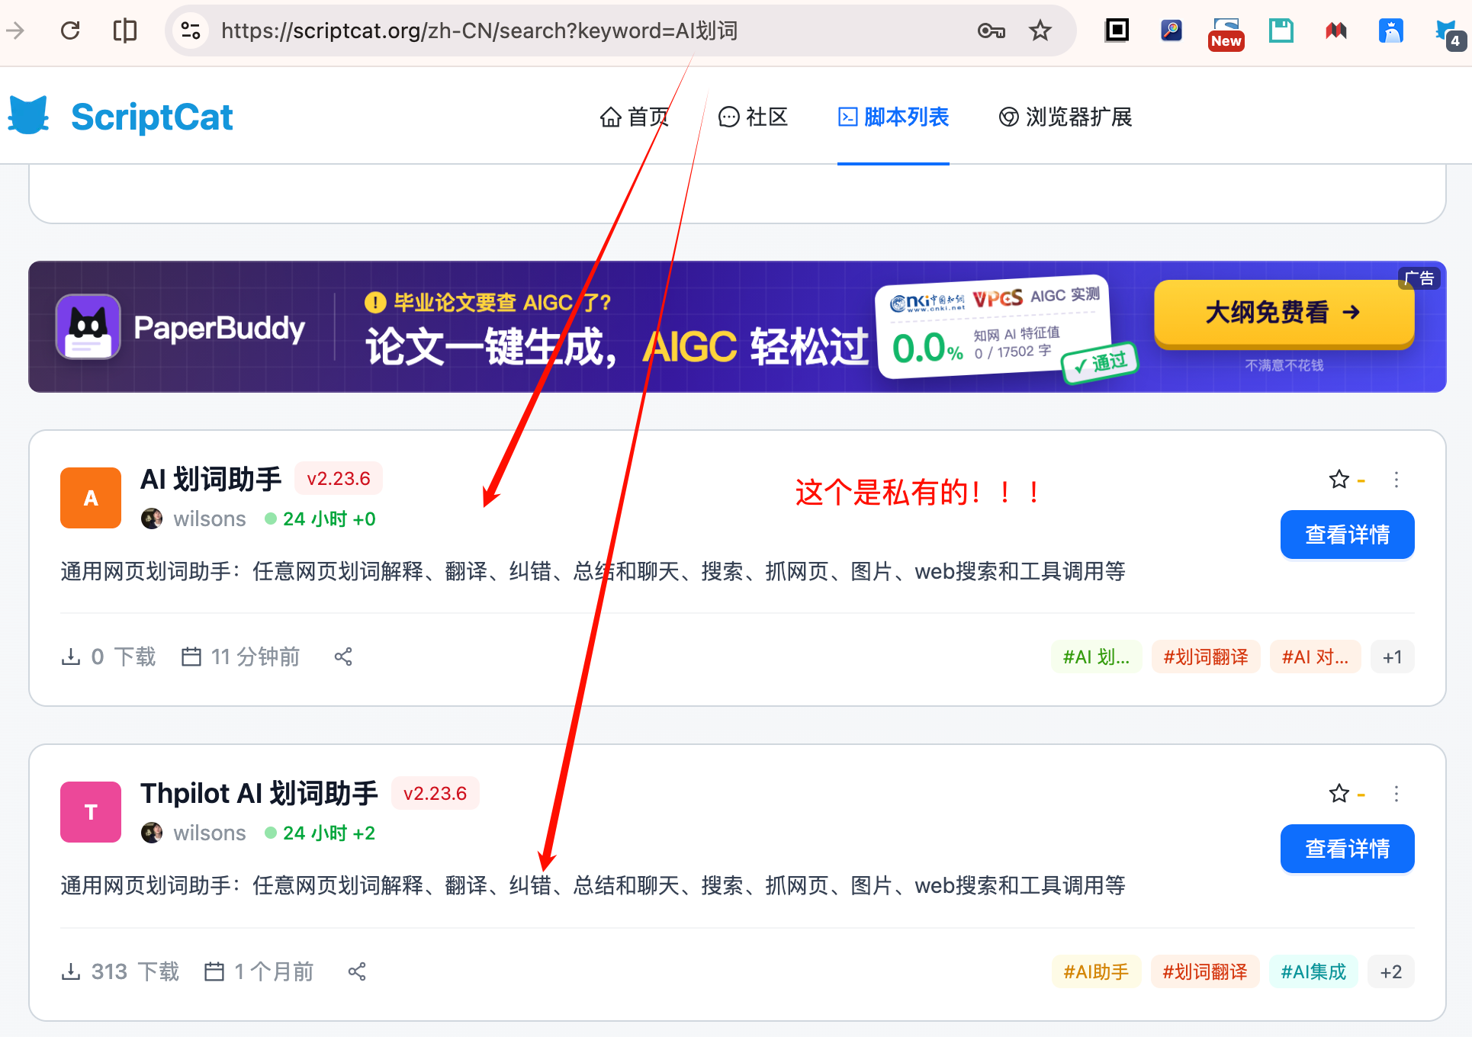This screenshot has height=1037, width=1472.
Task: Open 浏览器扩展 navigation item
Action: 1065,117
